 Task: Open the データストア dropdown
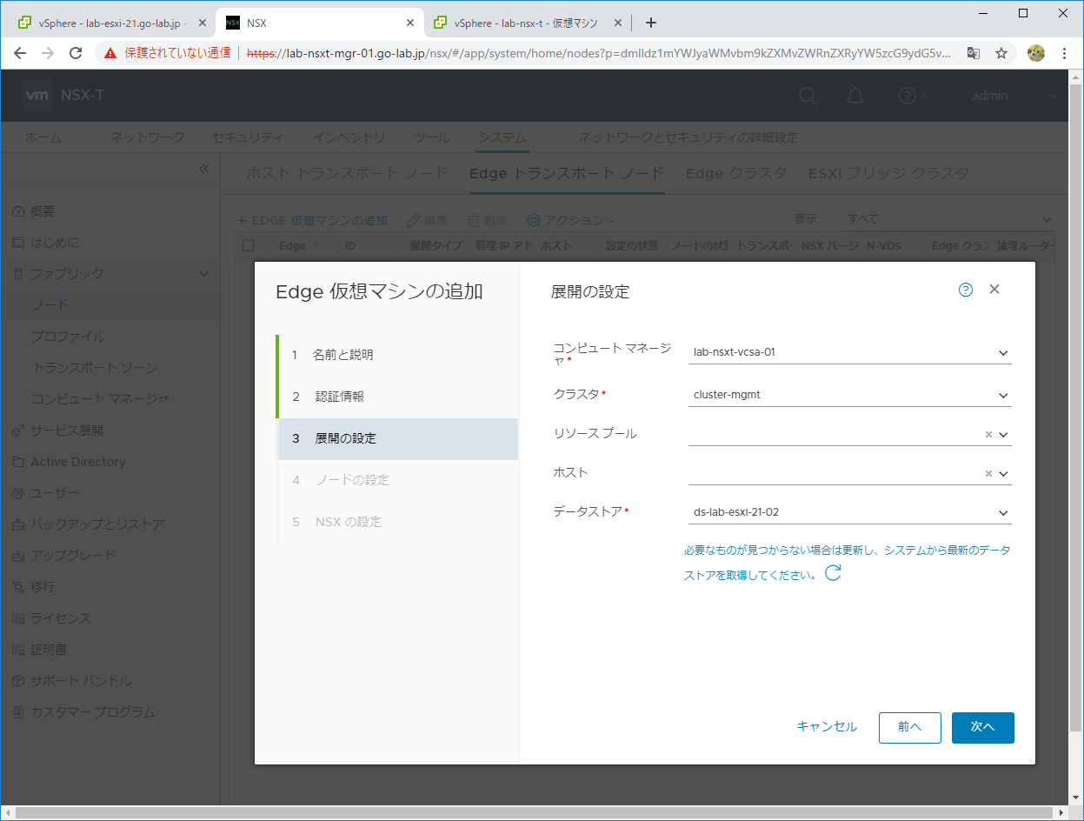click(x=849, y=512)
